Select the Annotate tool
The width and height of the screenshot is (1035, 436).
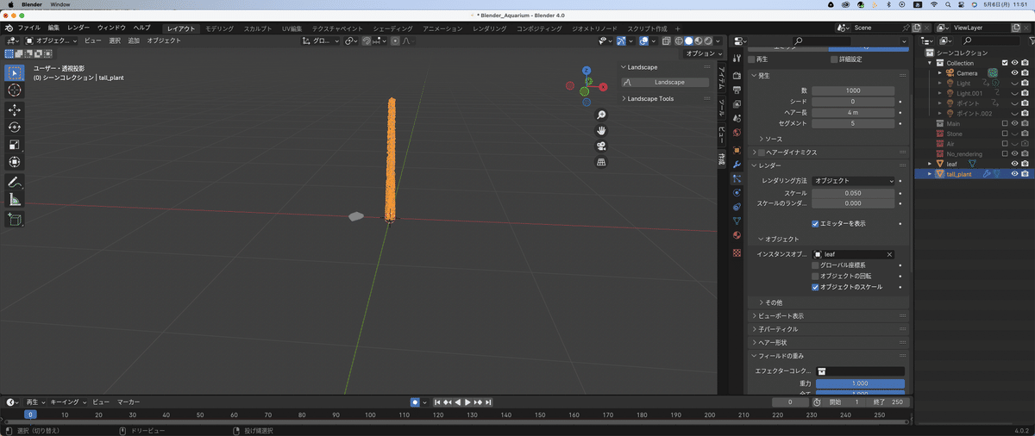[x=15, y=183]
